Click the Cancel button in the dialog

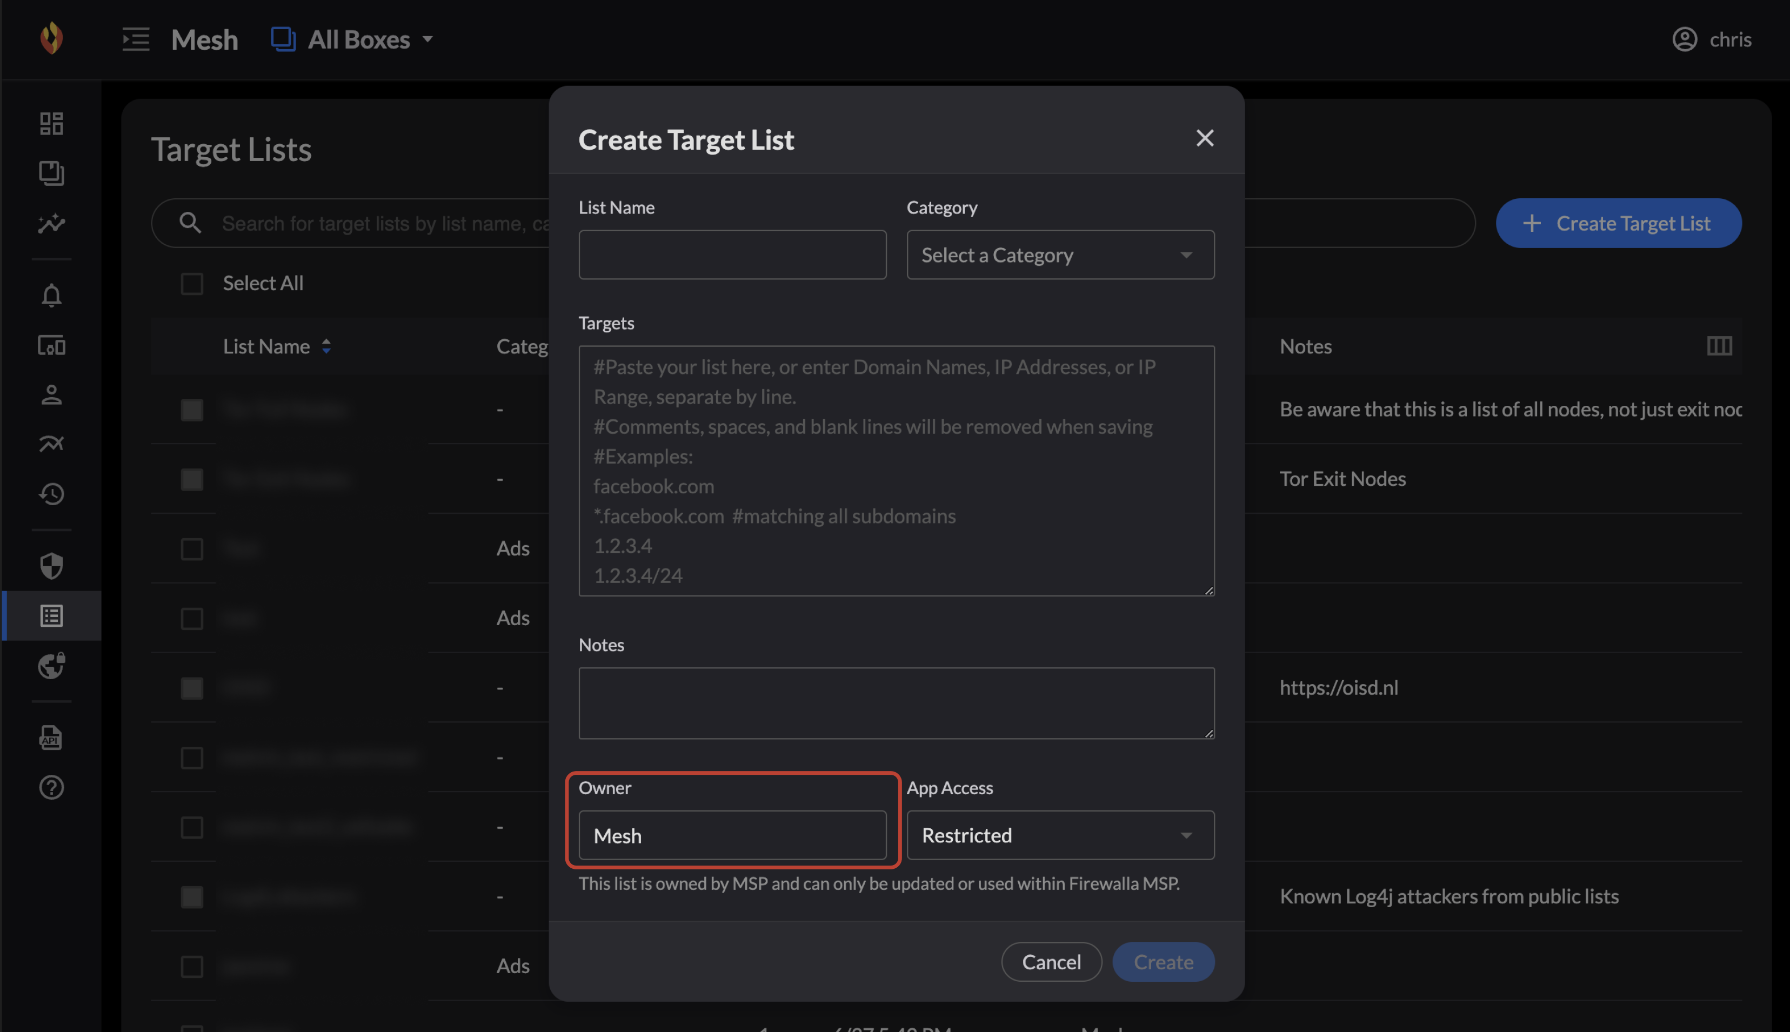1051,962
